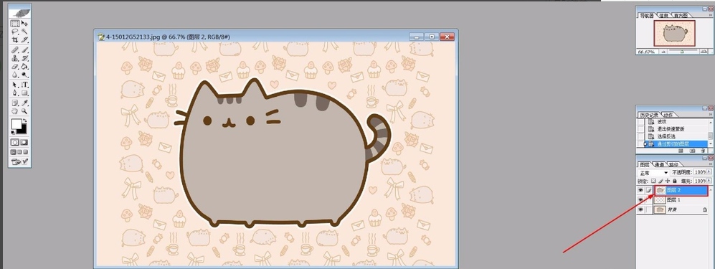Select the Crop tool
The width and height of the screenshot is (715, 269).
15,40
